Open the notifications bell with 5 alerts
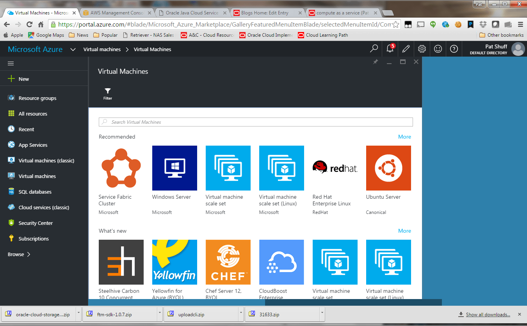Viewport: 527px width, 326px height. point(390,49)
